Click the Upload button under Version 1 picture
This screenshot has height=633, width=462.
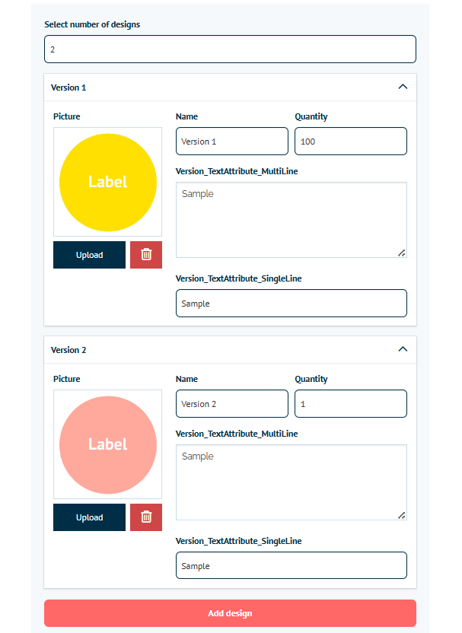(89, 255)
